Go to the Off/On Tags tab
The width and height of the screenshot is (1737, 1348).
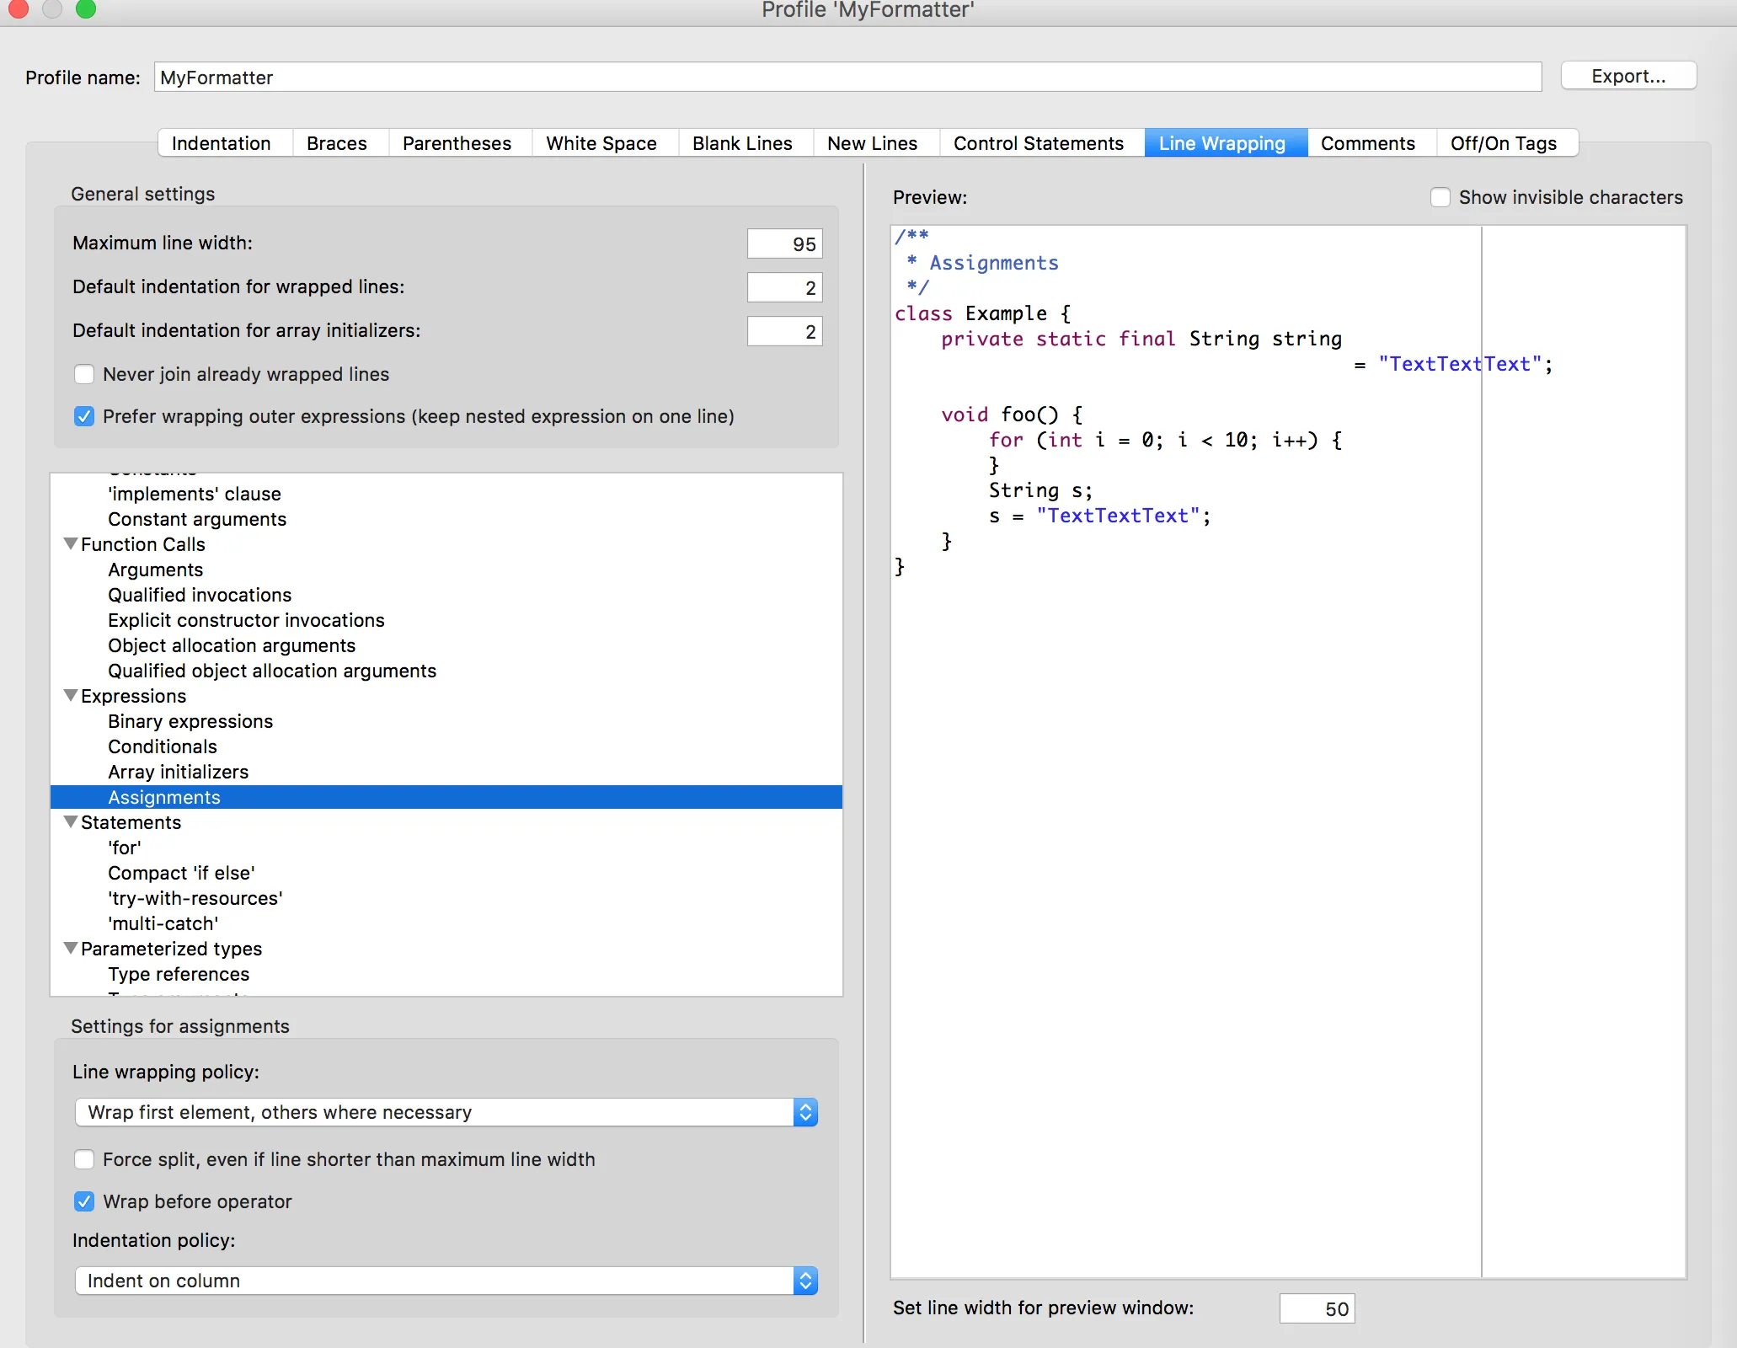[1503, 143]
